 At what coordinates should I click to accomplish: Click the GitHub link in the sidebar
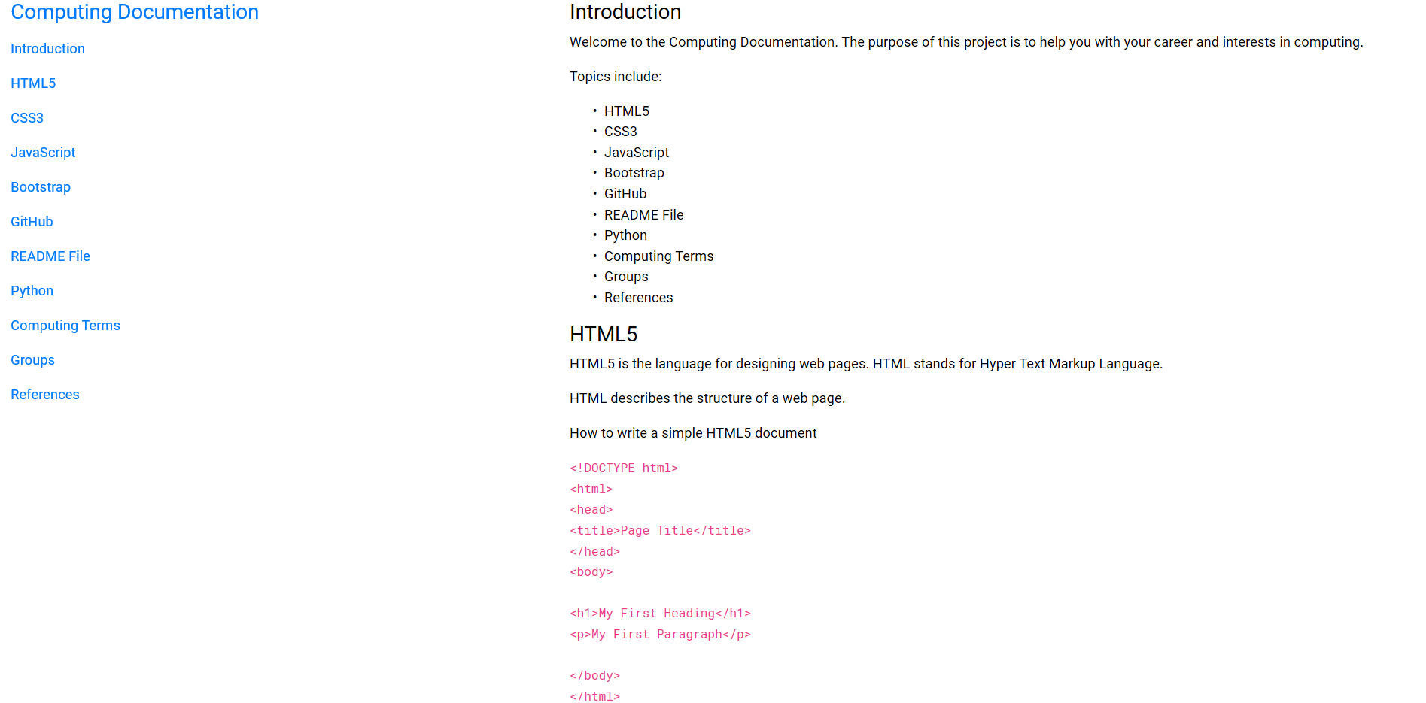pos(32,222)
